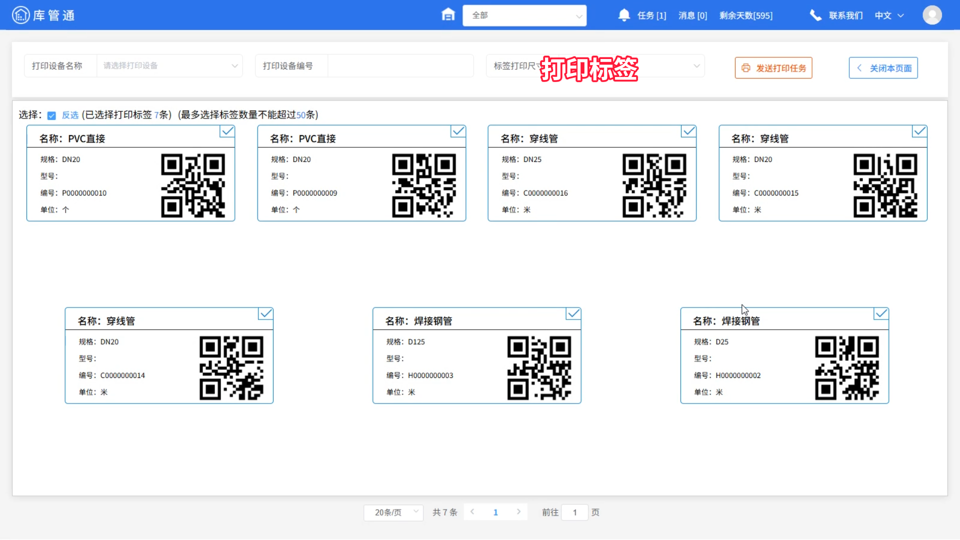Click the QR code for C0000000016
This screenshot has height=540, width=960.
654,185
